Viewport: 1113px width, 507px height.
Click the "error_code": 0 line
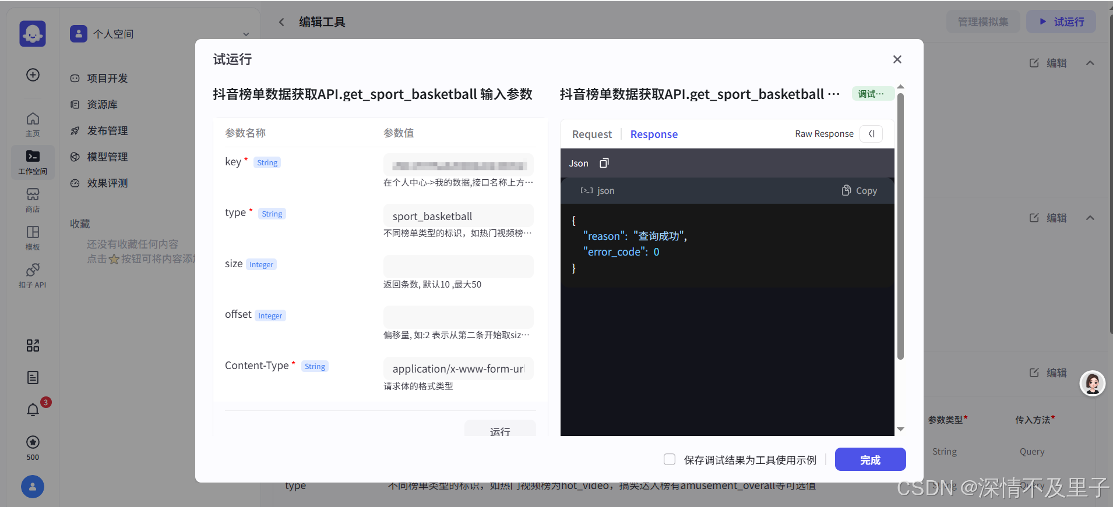[x=621, y=251]
